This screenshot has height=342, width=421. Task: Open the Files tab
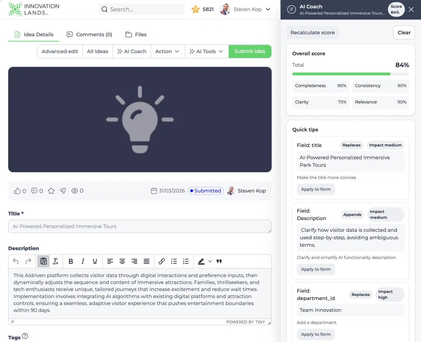136,35
